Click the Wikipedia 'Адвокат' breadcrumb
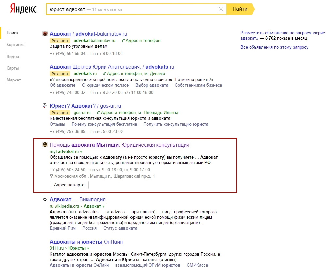The image size is (326, 271). pyautogui.click(x=92, y=206)
